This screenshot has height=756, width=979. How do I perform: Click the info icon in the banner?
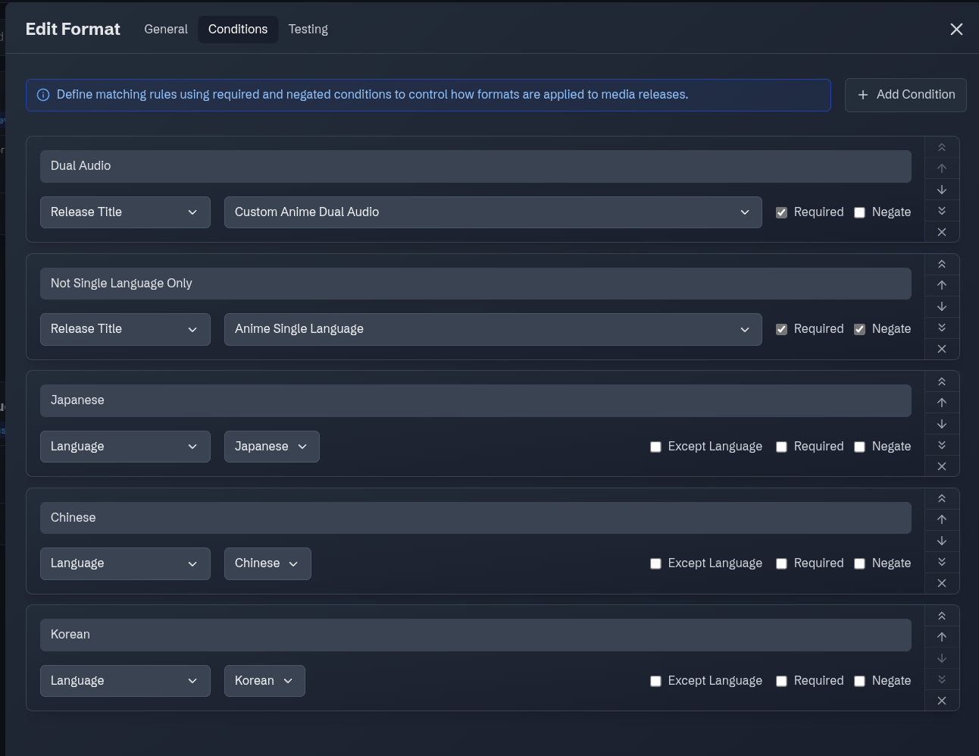click(x=43, y=95)
